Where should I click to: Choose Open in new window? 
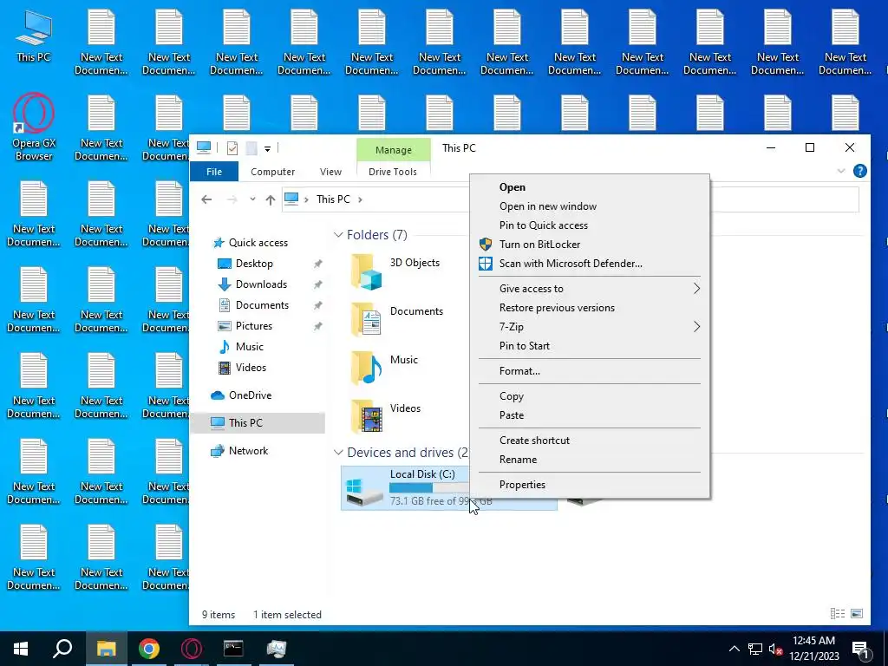pyautogui.click(x=590, y=206)
